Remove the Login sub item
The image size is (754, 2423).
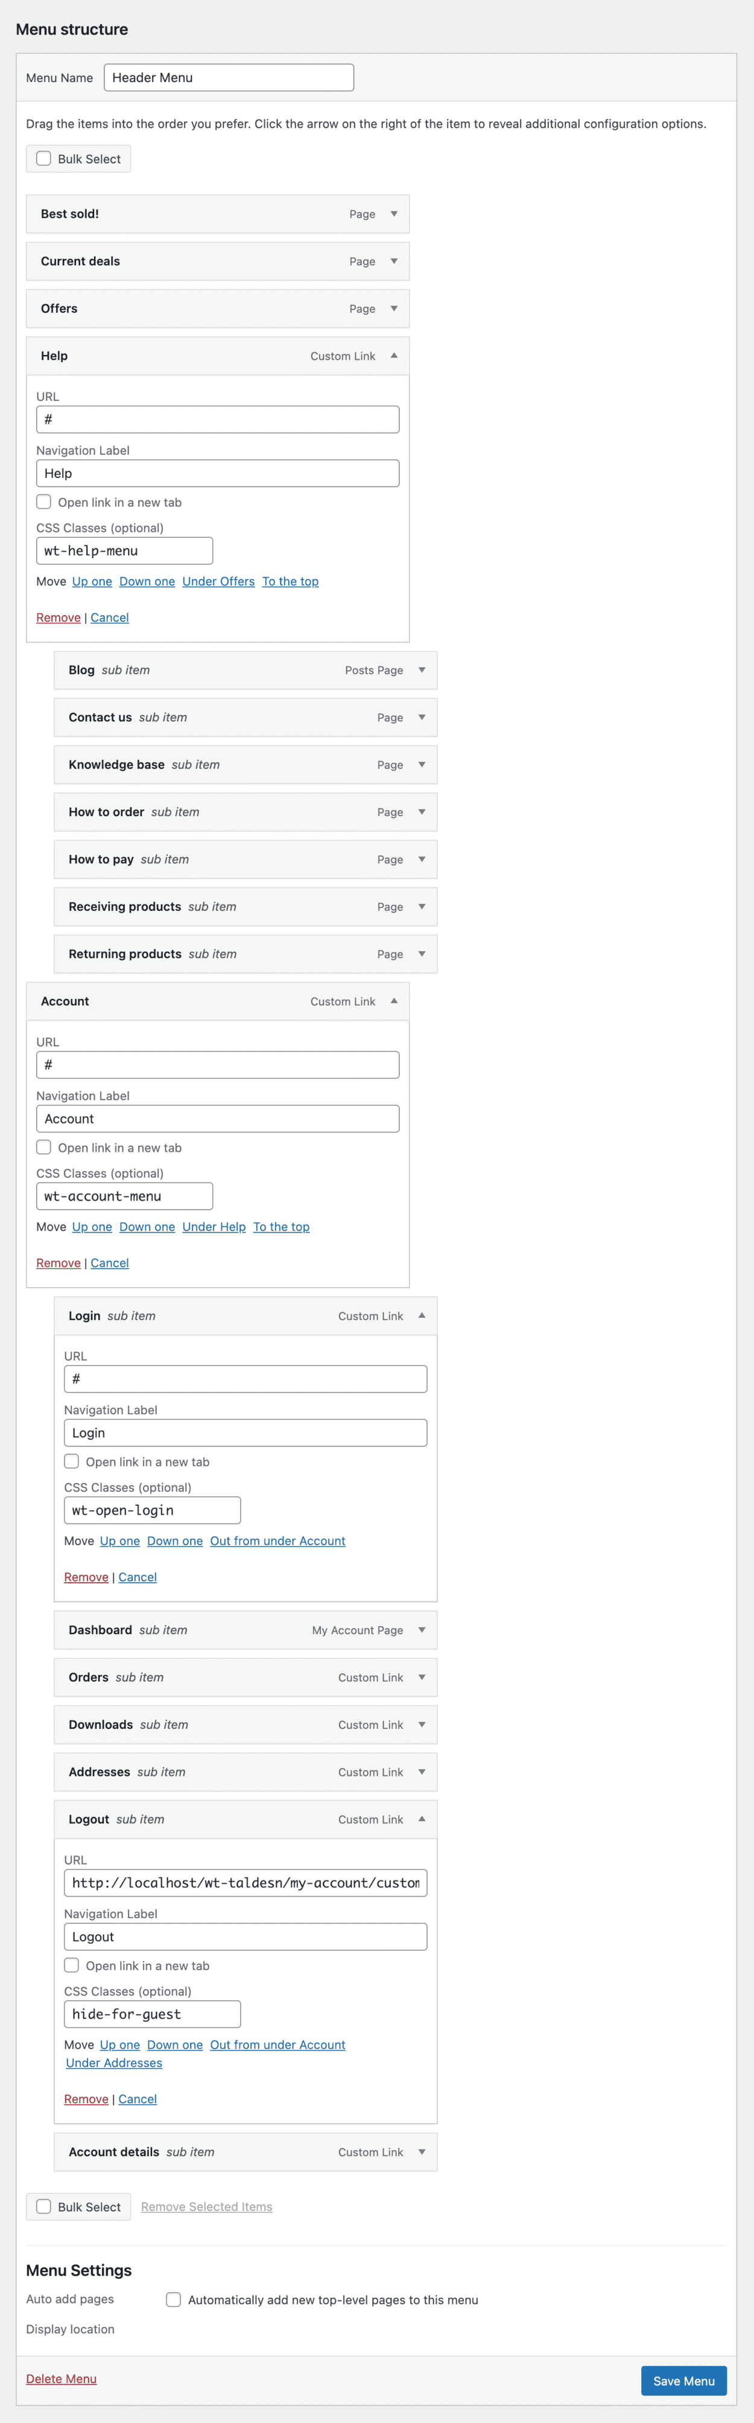click(86, 1577)
